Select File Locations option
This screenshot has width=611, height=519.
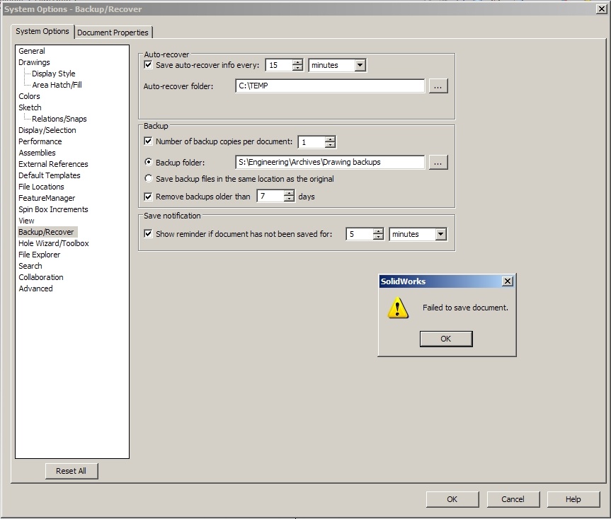coord(41,187)
